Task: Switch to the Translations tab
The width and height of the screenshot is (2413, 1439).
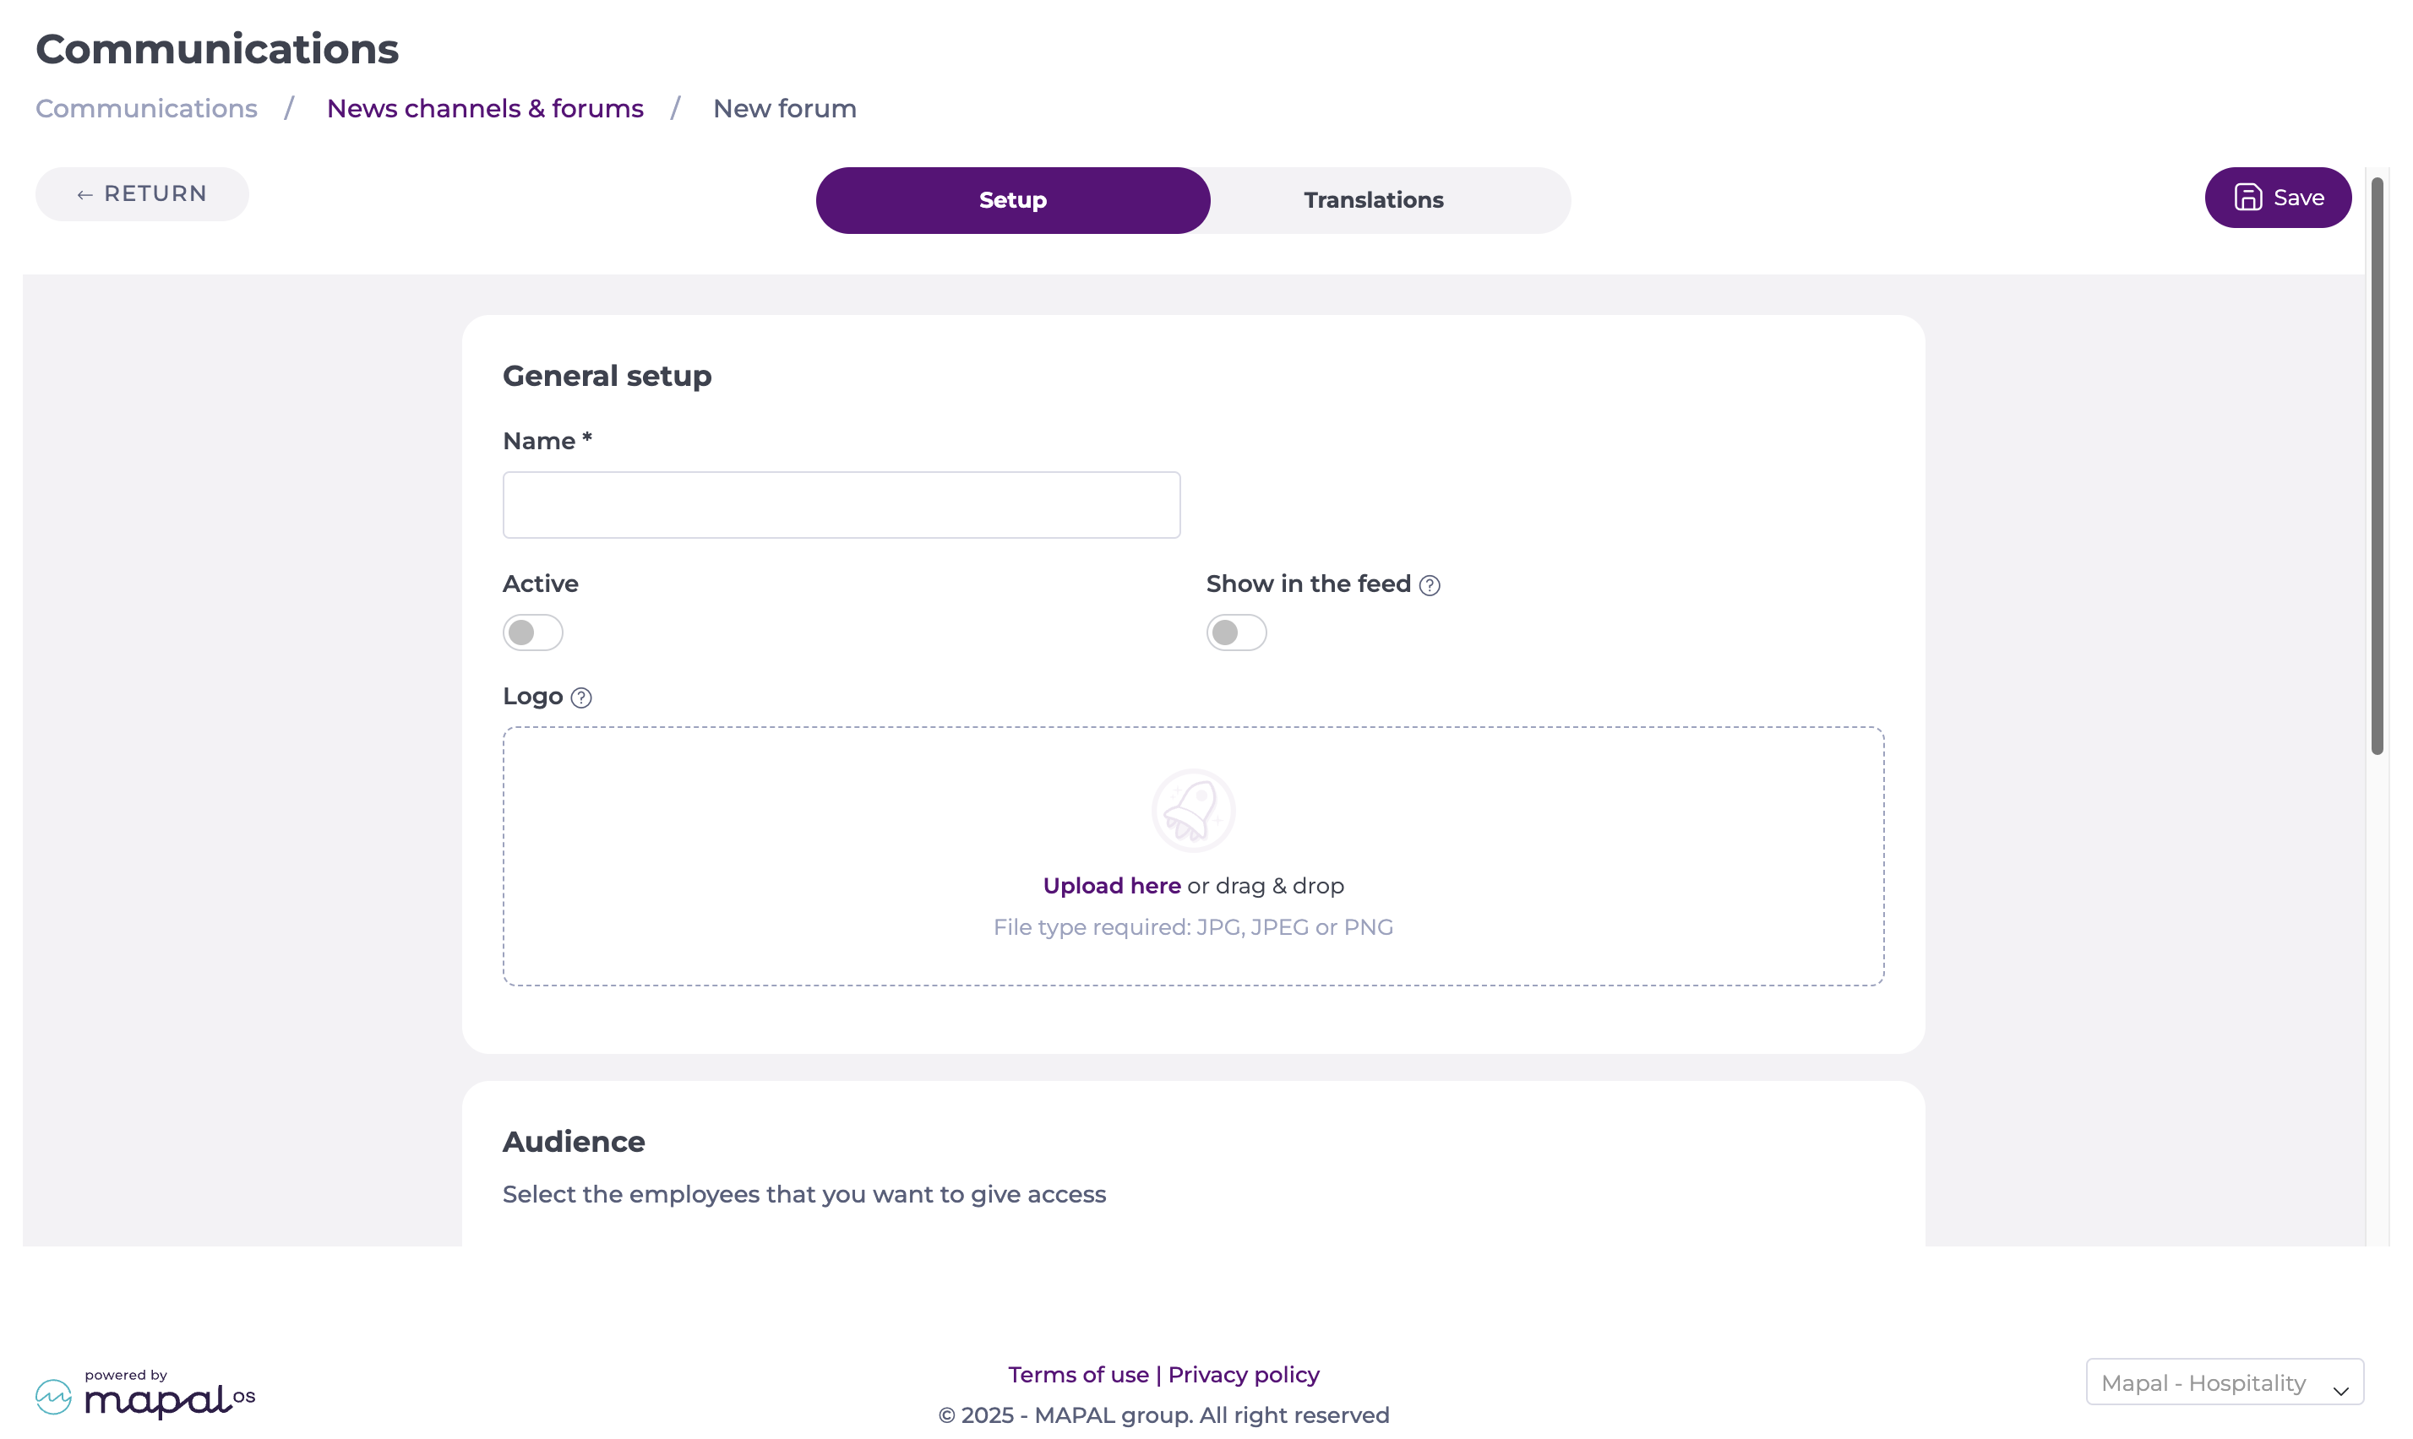Action: pos(1373,200)
